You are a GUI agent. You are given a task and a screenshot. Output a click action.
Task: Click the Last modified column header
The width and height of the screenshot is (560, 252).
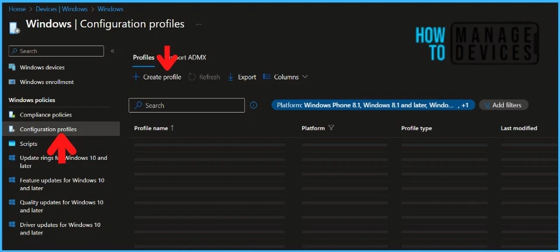pos(519,128)
